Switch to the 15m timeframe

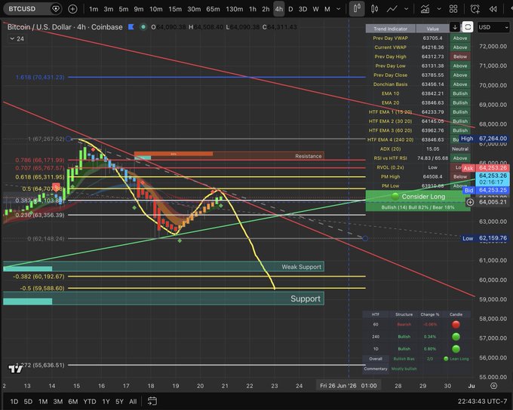175,9
